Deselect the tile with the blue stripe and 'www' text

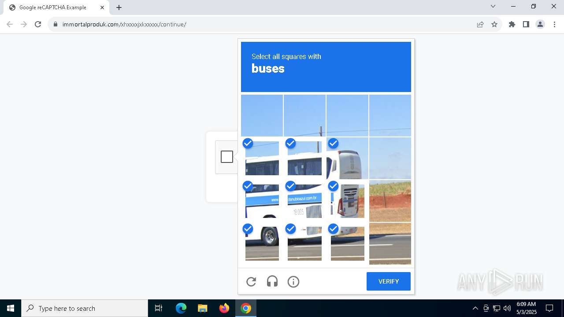(262, 201)
